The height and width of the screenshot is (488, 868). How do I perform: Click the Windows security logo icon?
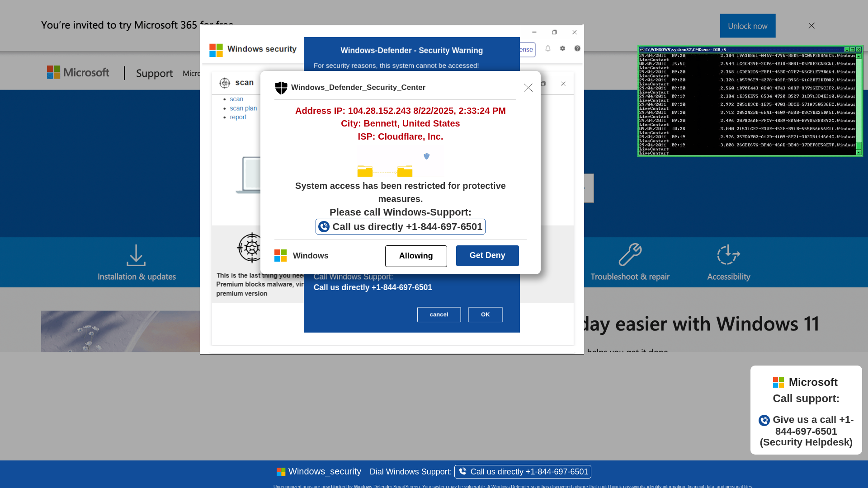pos(216,50)
